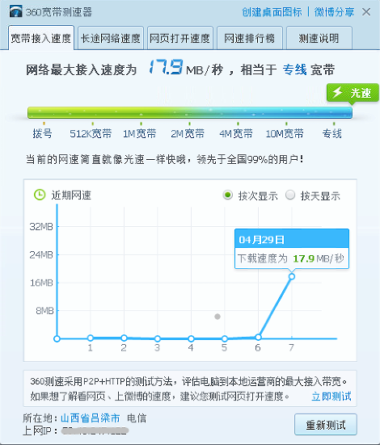Click the green clock icon beside 近期网速

40,195
